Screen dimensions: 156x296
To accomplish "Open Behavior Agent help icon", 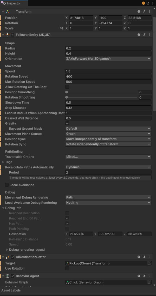I will (139, 276).
